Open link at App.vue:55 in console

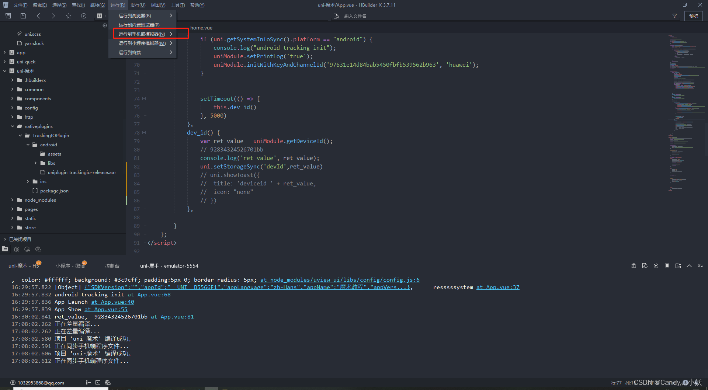106,309
